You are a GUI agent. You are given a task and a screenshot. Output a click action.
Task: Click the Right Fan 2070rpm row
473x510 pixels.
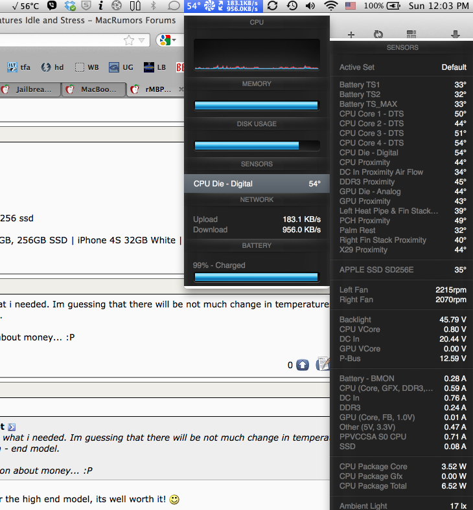(402, 300)
